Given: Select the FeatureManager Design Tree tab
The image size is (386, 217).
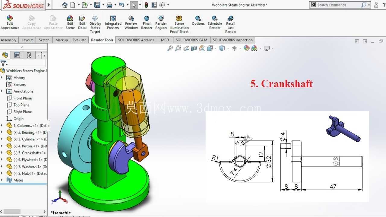Looking at the screenshot, I should coord(5,55).
